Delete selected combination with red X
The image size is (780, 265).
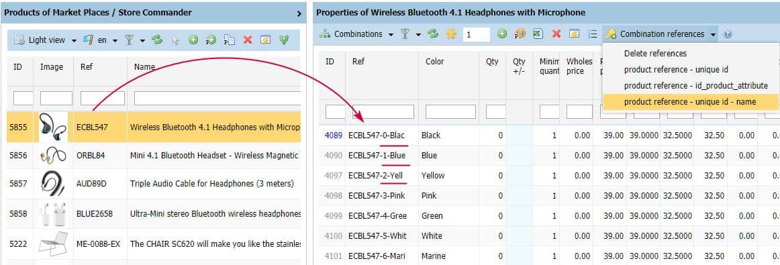pyautogui.click(x=556, y=34)
